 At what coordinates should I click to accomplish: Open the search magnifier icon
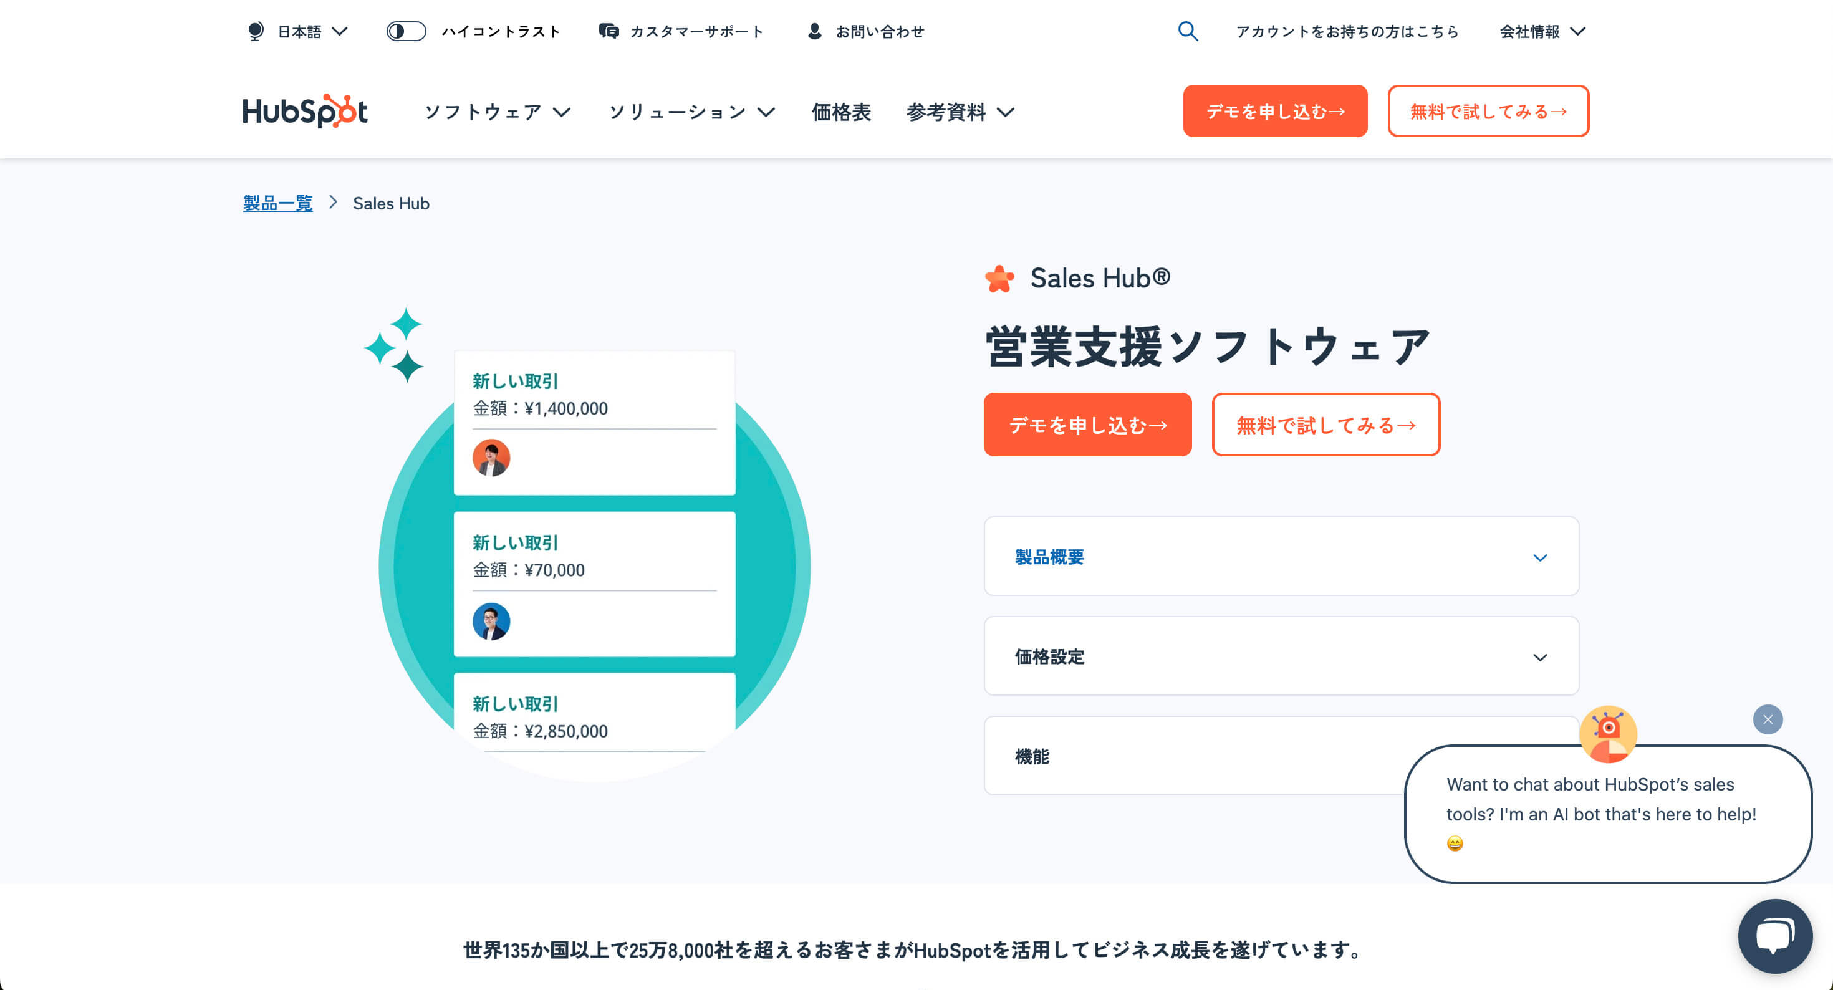[1188, 31]
